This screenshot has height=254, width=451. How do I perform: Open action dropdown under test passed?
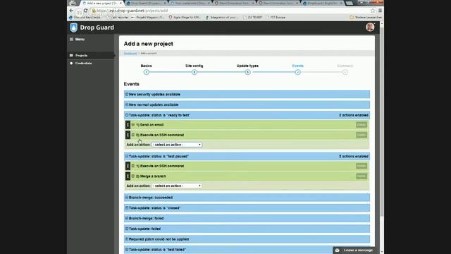tap(177, 186)
